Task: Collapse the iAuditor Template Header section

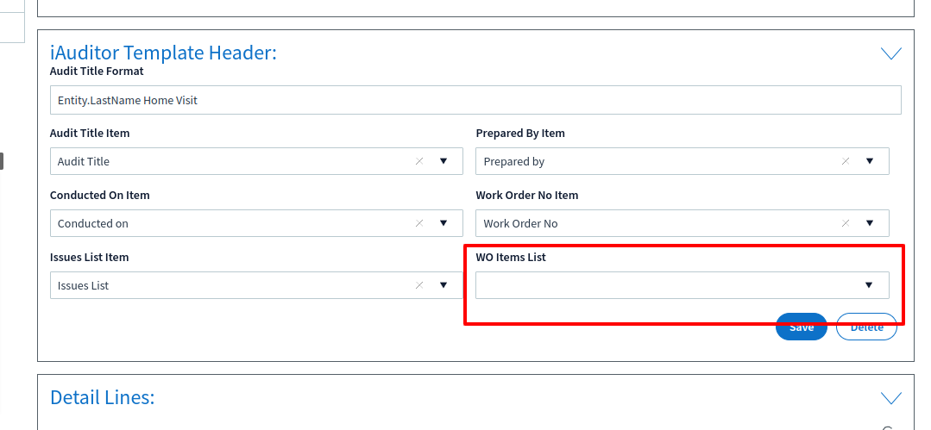Action: click(x=890, y=53)
